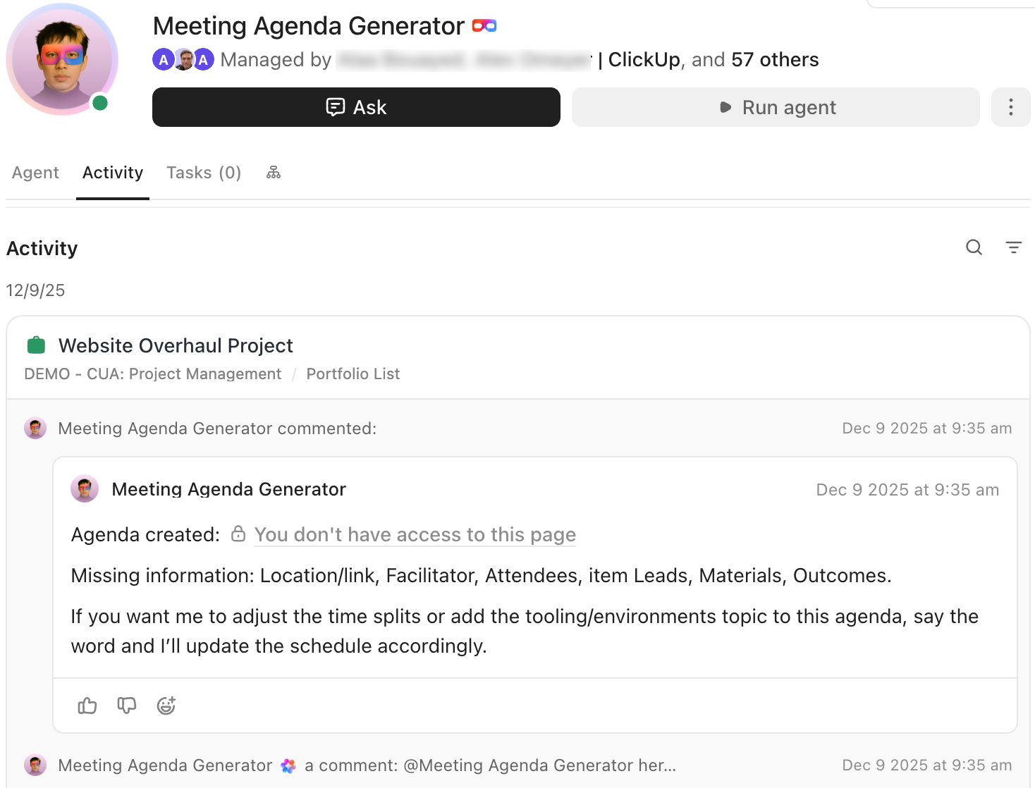
Task: Click the glasses badge next to the agent title
Action: tap(484, 25)
